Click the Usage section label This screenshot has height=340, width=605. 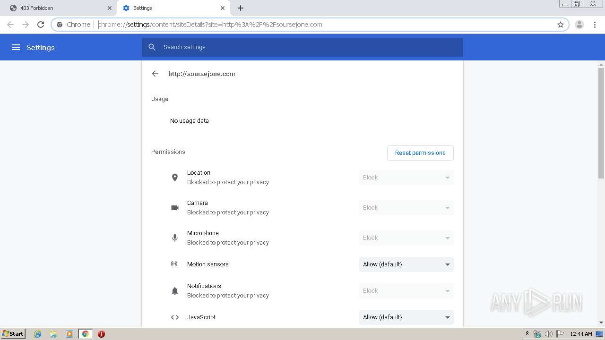[x=160, y=99]
